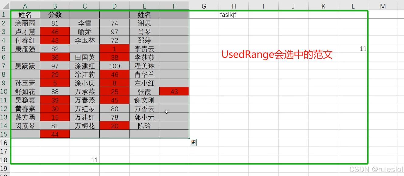Image resolution: width=404 pixels, height=176 pixels.
Task: Click the value 11 in column L
Action: [x=353, y=49]
